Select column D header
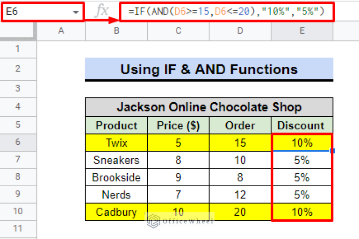Image resolution: width=359 pixels, height=239 pixels. 240,31
